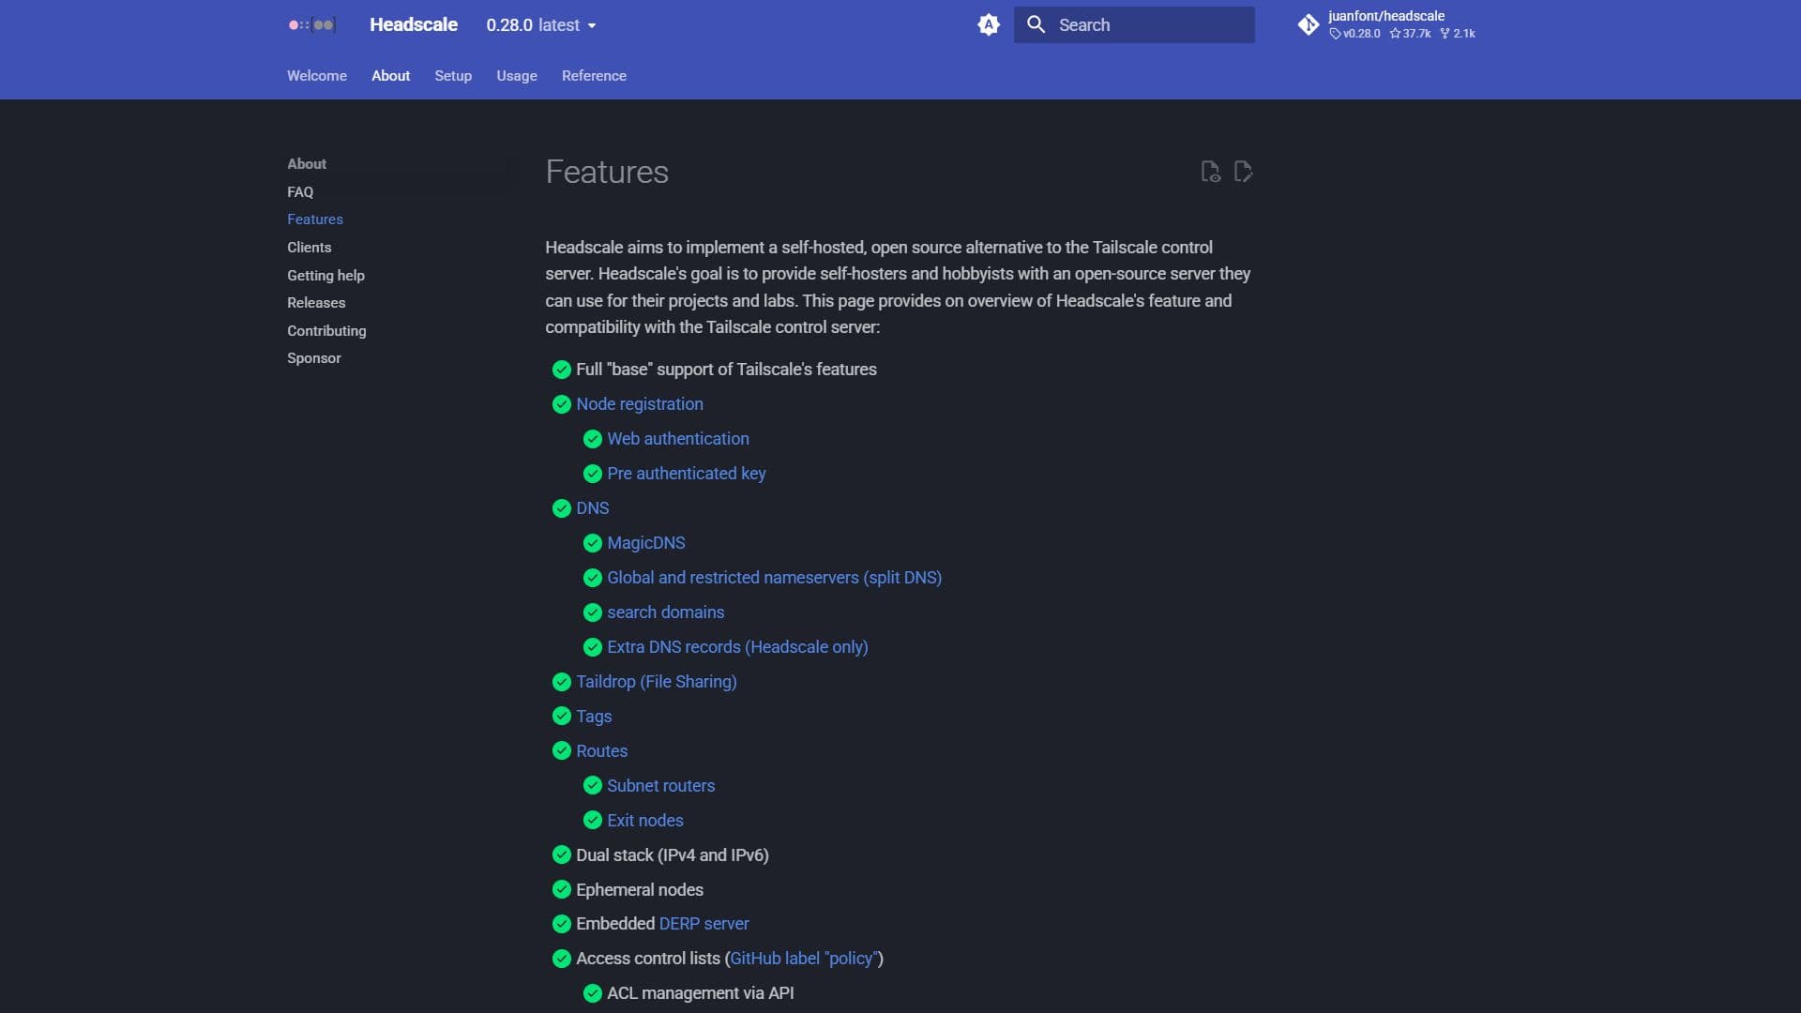Select Releases in the sidebar
The width and height of the screenshot is (1801, 1013).
[x=316, y=303]
